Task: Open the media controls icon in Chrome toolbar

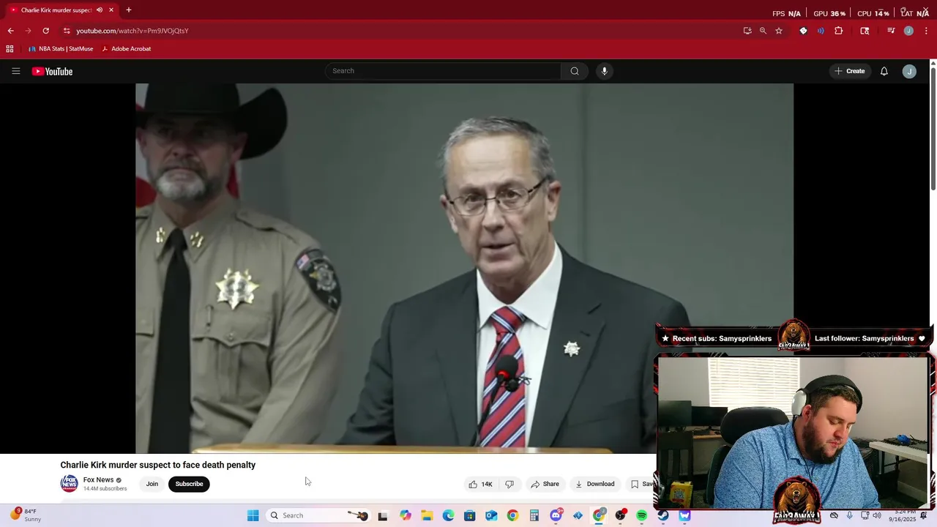Action: [891, 31]
